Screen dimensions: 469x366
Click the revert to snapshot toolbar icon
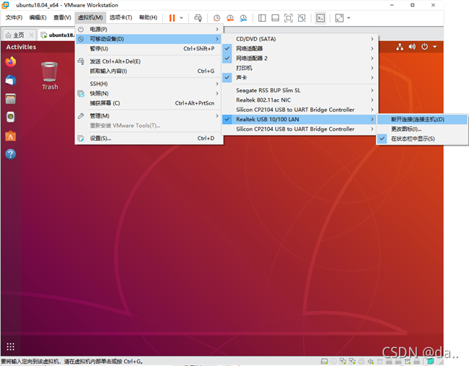230,18
